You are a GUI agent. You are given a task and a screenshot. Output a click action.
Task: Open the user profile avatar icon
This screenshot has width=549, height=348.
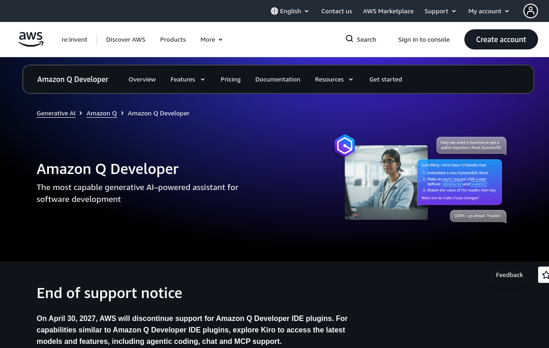point(531,11)
